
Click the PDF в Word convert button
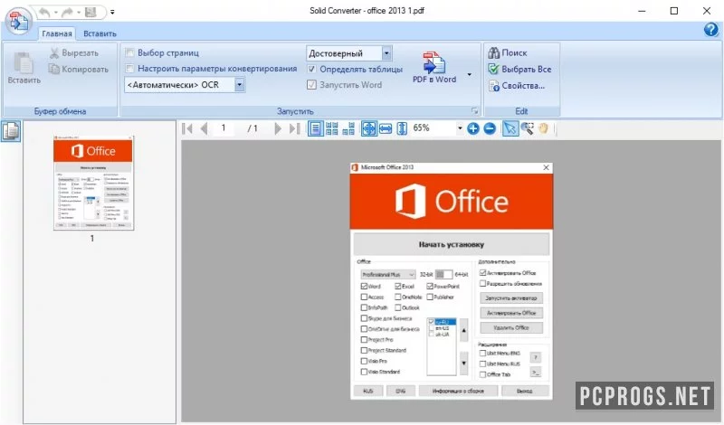point(434,68)
